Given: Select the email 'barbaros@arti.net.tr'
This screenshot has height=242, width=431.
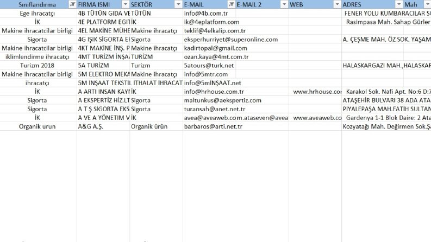Looking at the screenshot, I should click(x=213, y=126).
